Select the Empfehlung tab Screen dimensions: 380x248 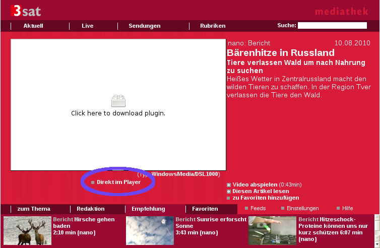(x=148, y=209)
